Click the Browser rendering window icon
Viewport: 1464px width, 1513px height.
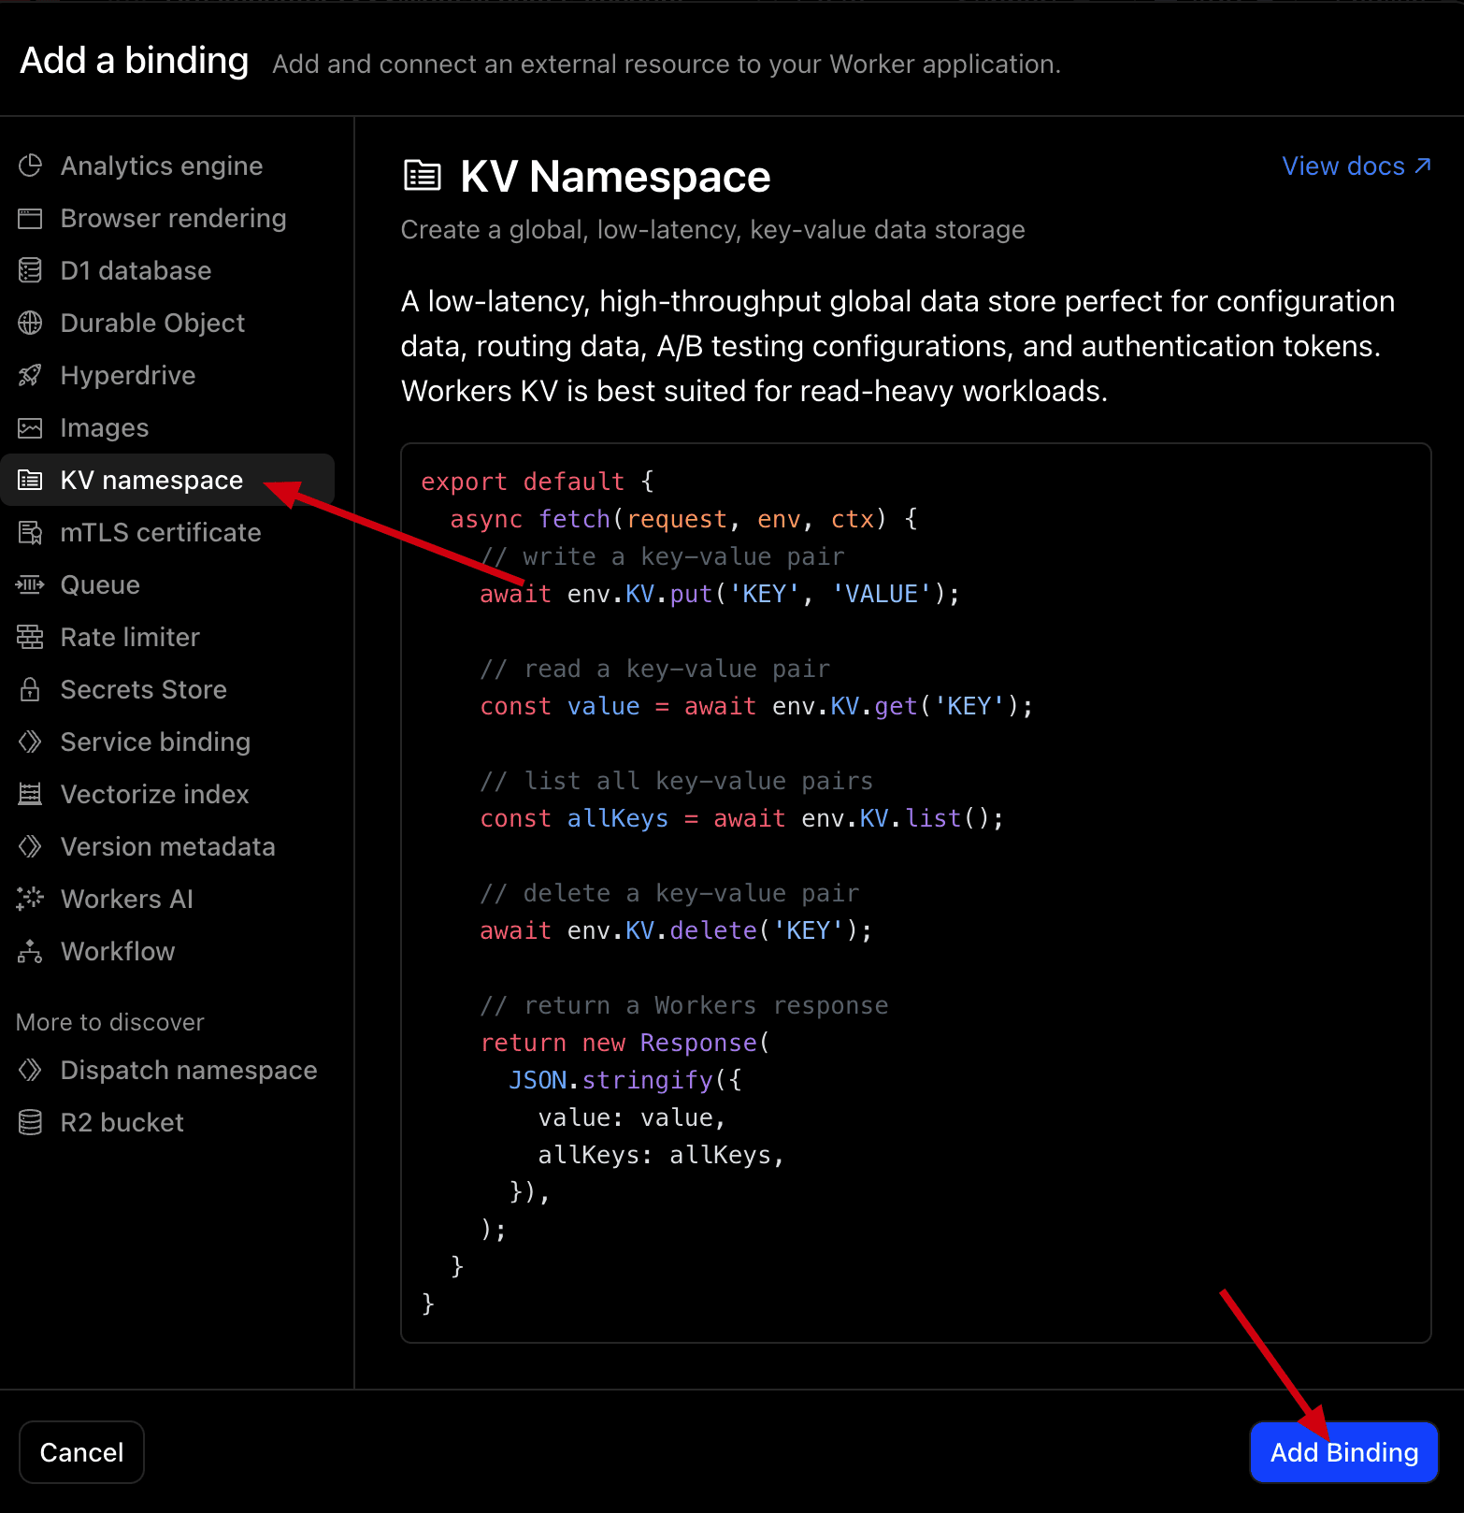[30, 219]
